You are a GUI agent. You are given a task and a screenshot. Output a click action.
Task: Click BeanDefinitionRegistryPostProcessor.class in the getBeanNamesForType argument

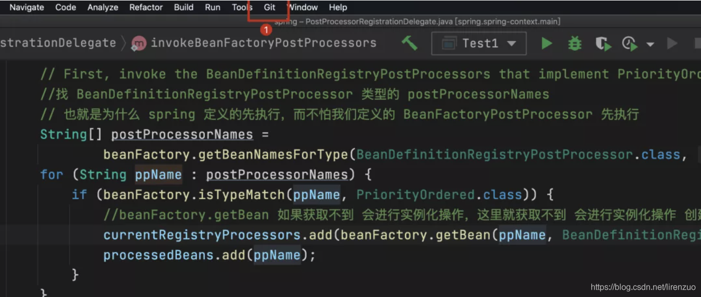click(x=518, y=155)
